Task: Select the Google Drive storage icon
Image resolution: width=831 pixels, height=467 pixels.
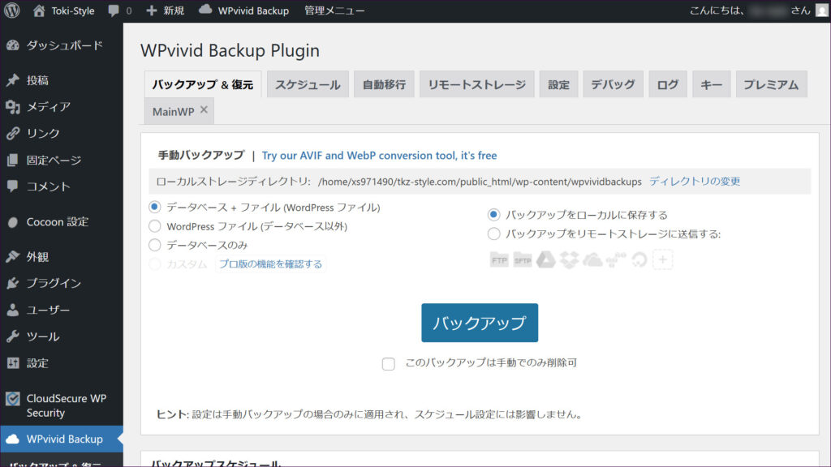Action: coord(545,260)
